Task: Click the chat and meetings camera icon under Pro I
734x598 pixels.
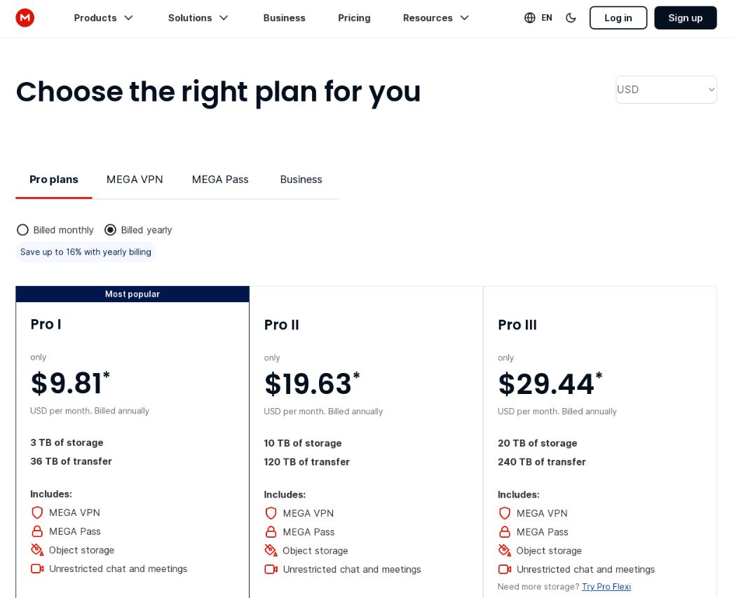Action: coord(37,569)
